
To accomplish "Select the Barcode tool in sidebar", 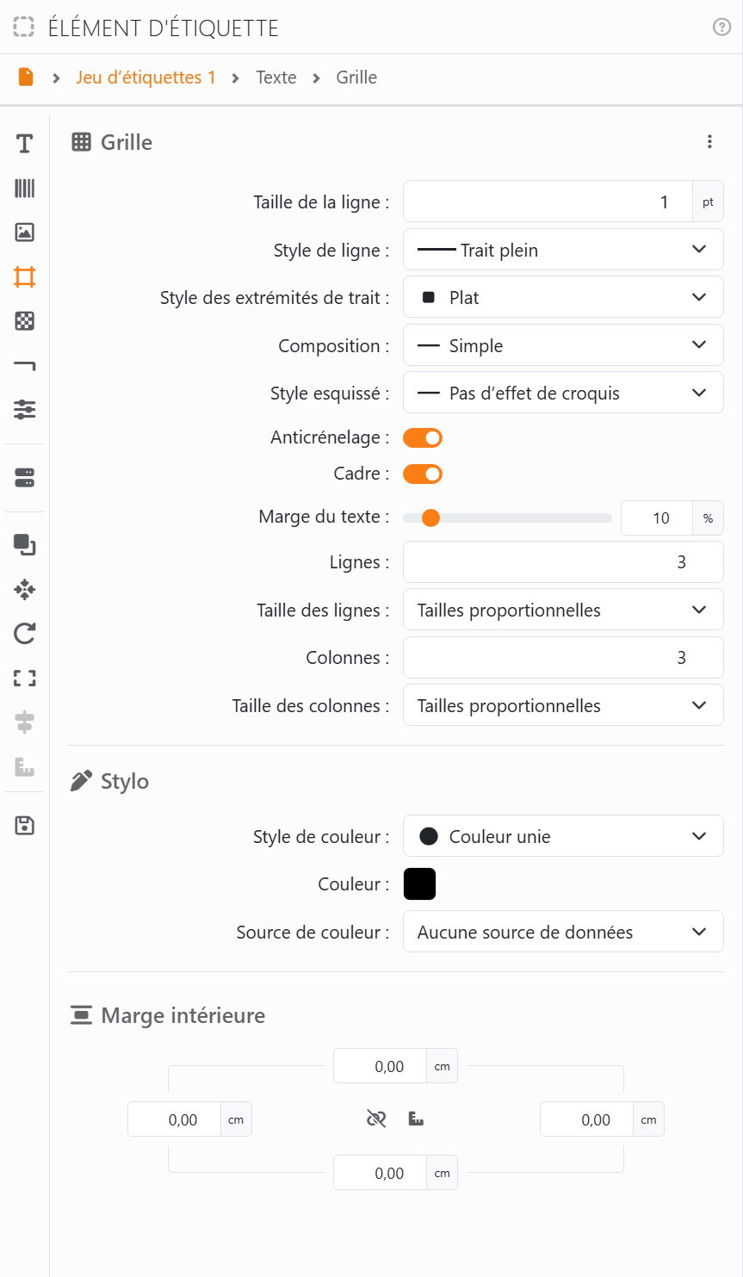I will click(25, 189).
